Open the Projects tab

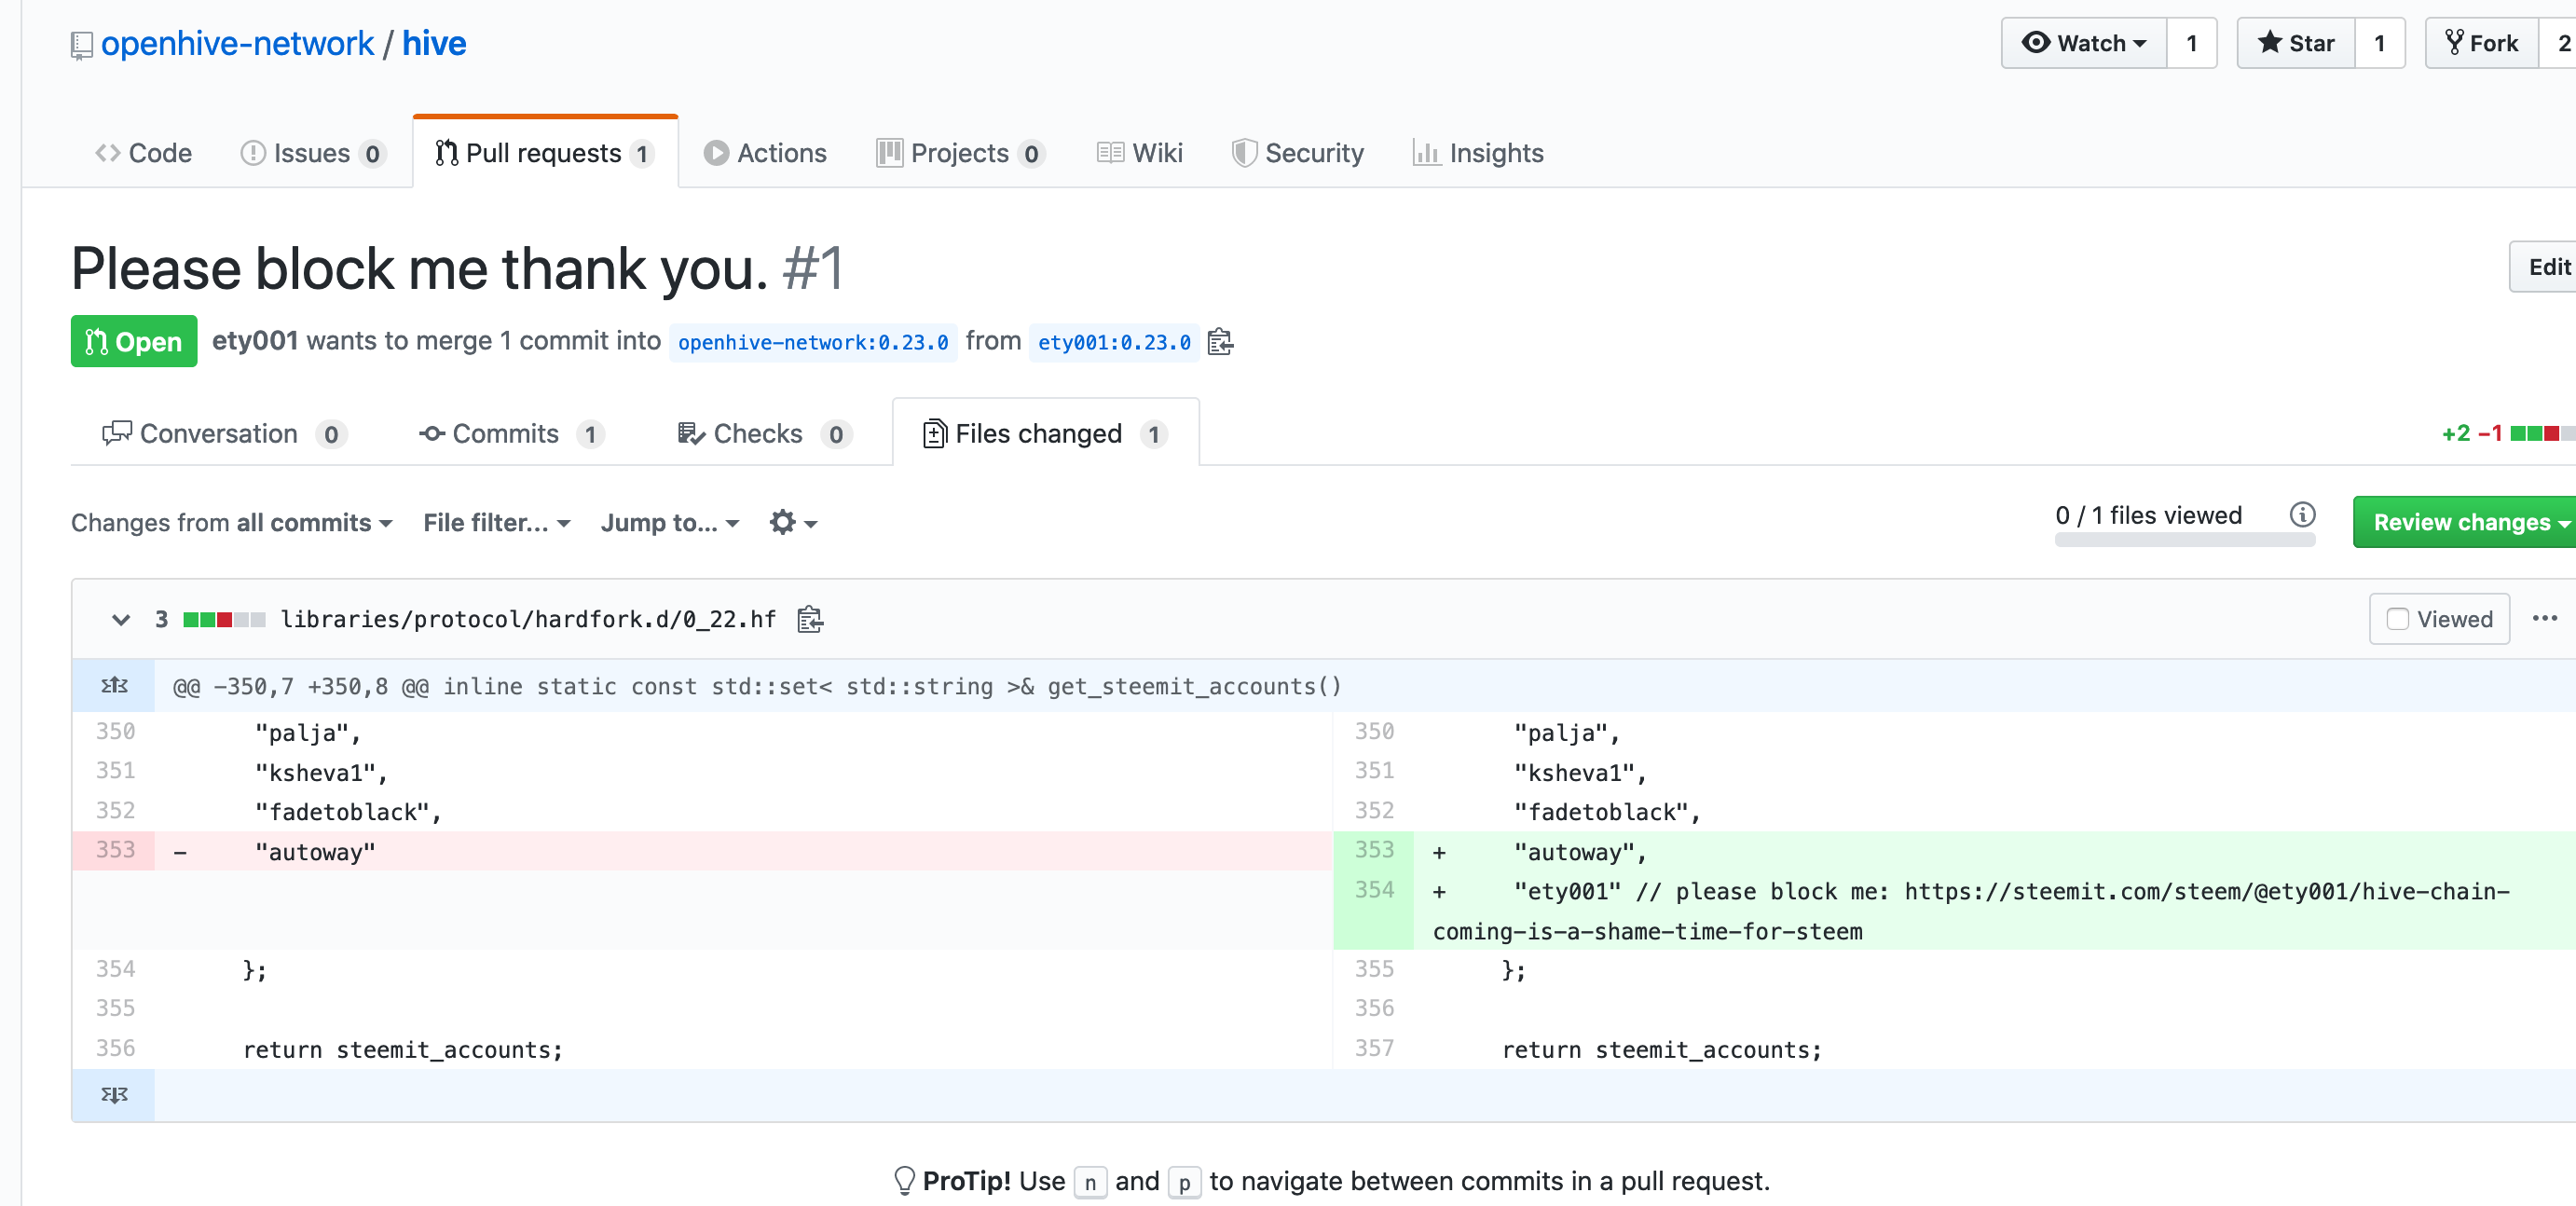tap(960, 153)
